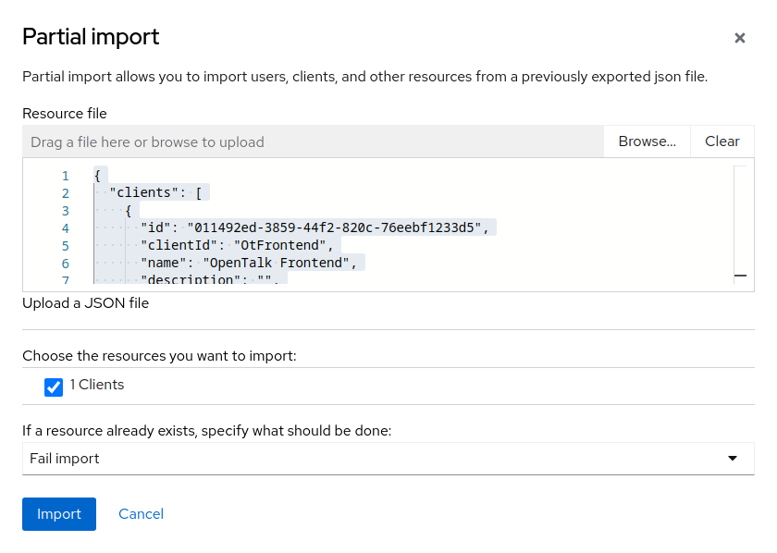
Task: Toggle the 1 Clients checkbox
Action: coord(54,387)
